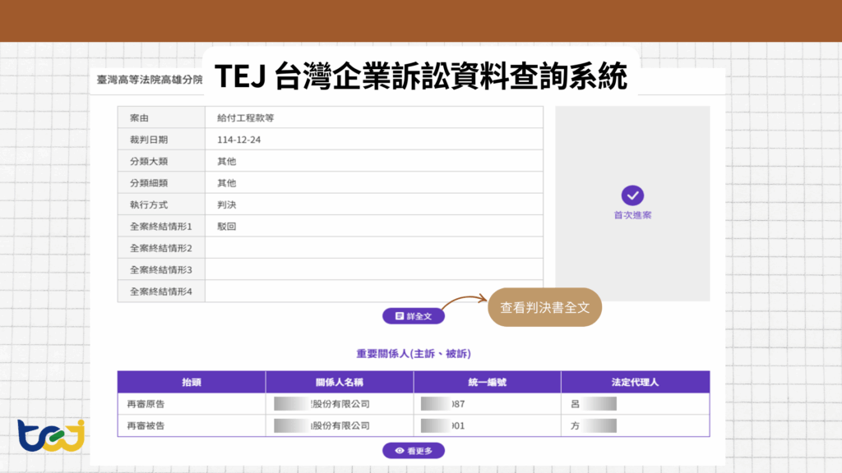Click the purple checkmark icon above 首次進案

(632, 195)
